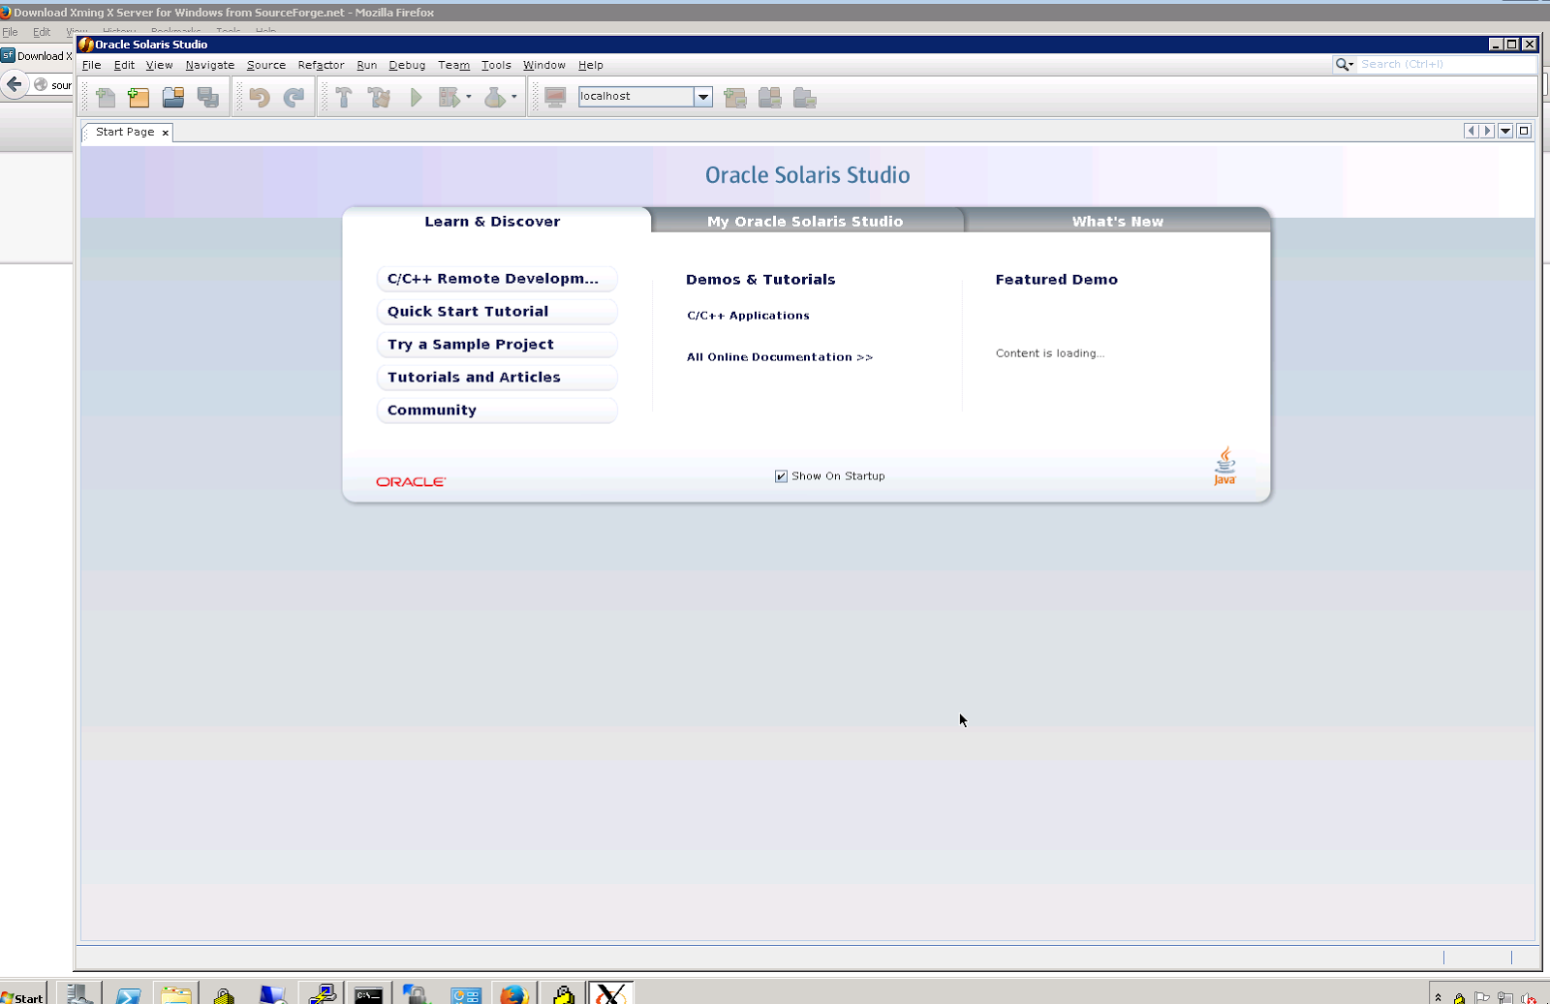This screenshot has height=1004, width=1550.
Task: Open Server Manager from the taskbar
Action: click(79, 993)
